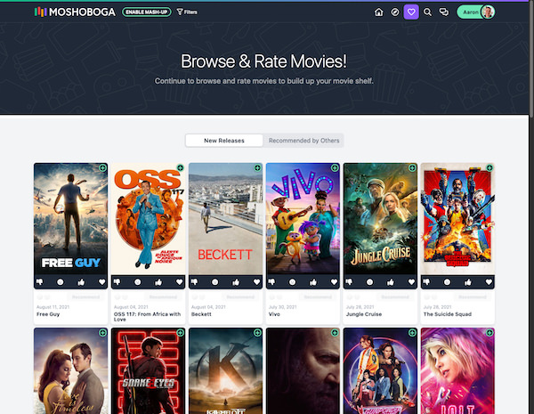This screenshot has height=414, width=534.
Task: Add Vivo with green plus icon
Action: [x=335, y=167]
